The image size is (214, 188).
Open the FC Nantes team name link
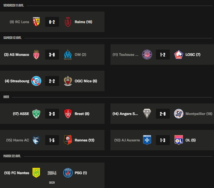click(16, 173)
